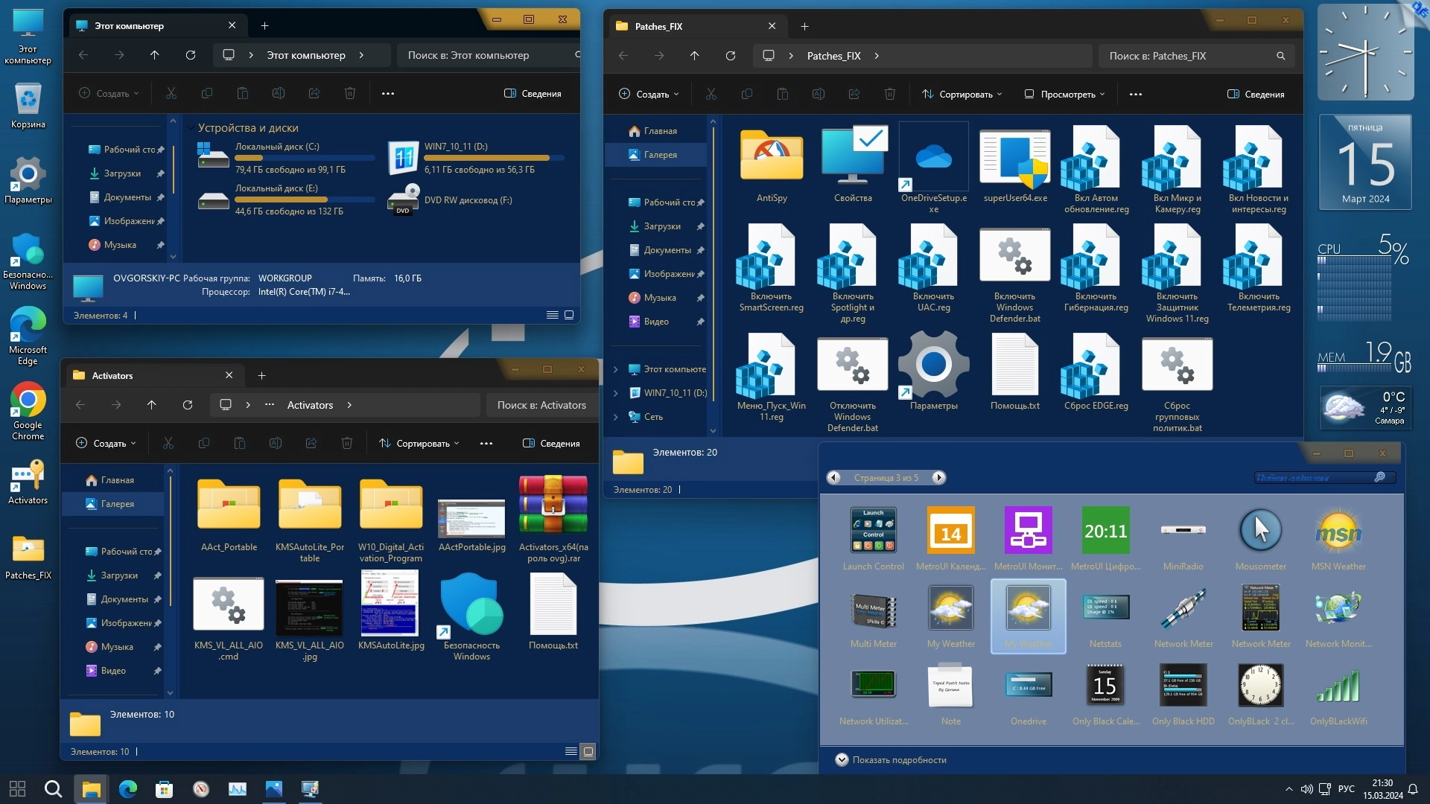
Task: Select the Mousometer gadget icon
Action: tap(1260, 531)
